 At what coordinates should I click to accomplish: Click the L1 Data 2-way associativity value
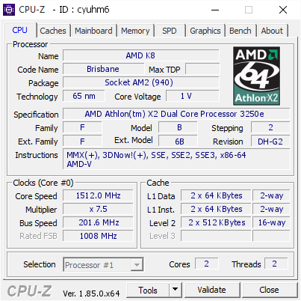click(x=271, y=195)
